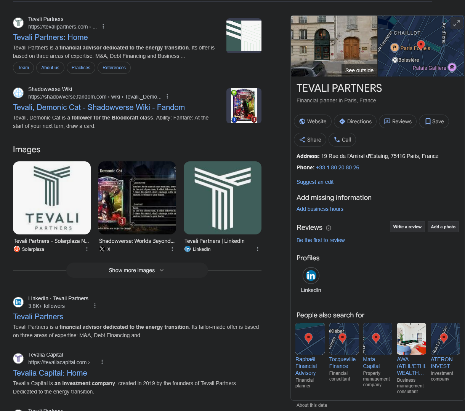Click the Palais Galliera museum map icon
The image size is (465, 411).
pyautogui.click(x=452, y=67)
